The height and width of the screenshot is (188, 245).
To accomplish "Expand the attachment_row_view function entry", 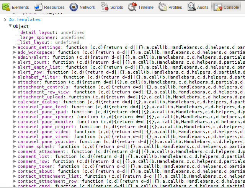I will (x=15, y=92).
